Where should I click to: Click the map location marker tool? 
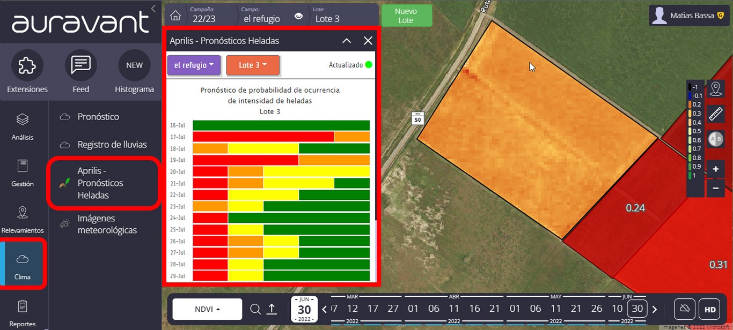715,88
